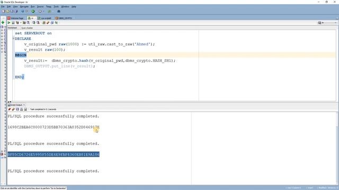Click the v_result raw(100) declaration
Viewport: 339px width, 190px height.
click(x=44, y=50)
